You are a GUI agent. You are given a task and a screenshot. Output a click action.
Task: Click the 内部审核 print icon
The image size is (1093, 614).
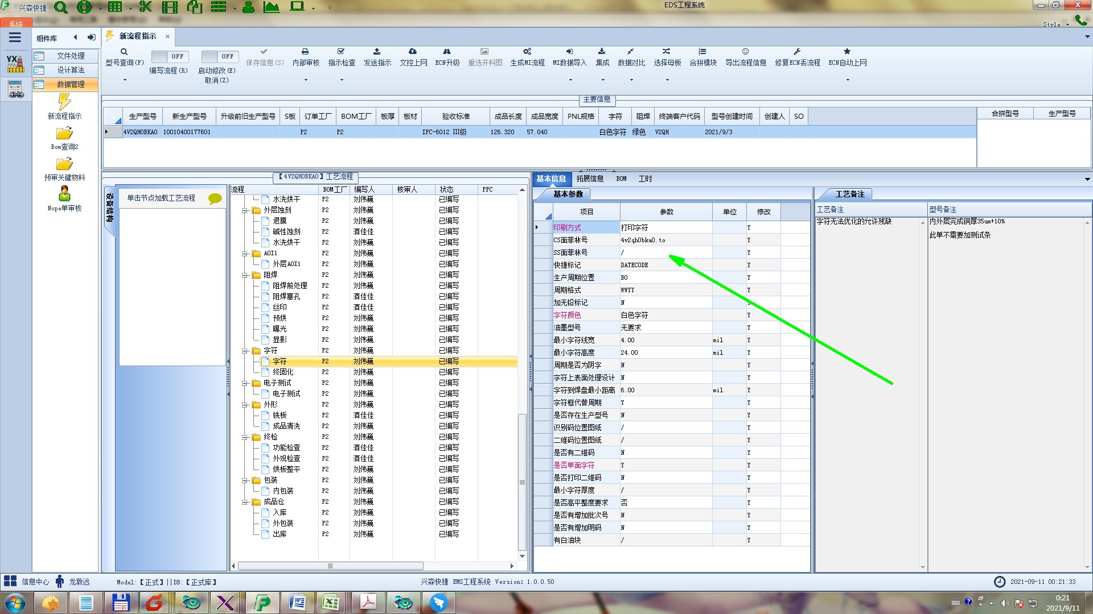[305, 52]
